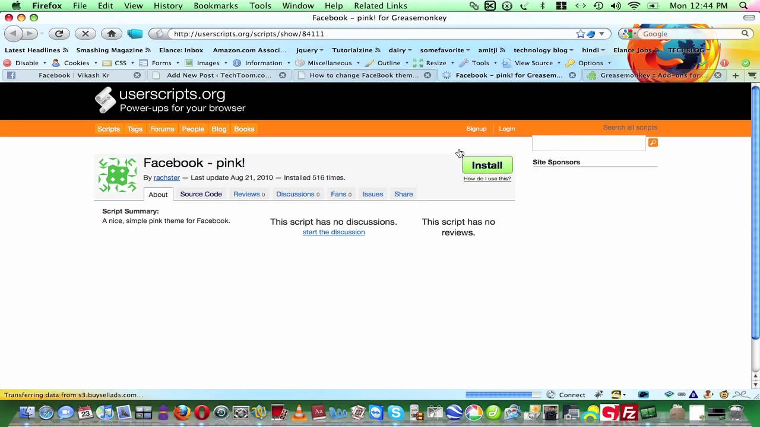The image size is (760, 427).
Task: Click 'start the discussion' link
Action: click(x=334, y=232)
